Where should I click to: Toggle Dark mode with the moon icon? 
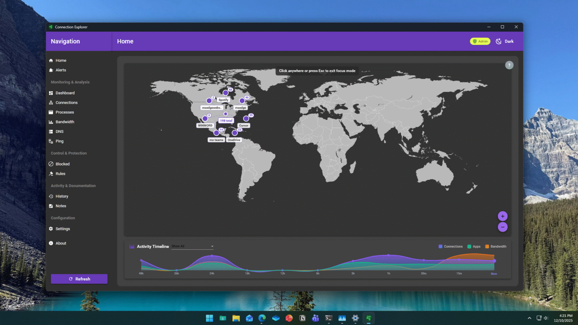pos(499,41)
